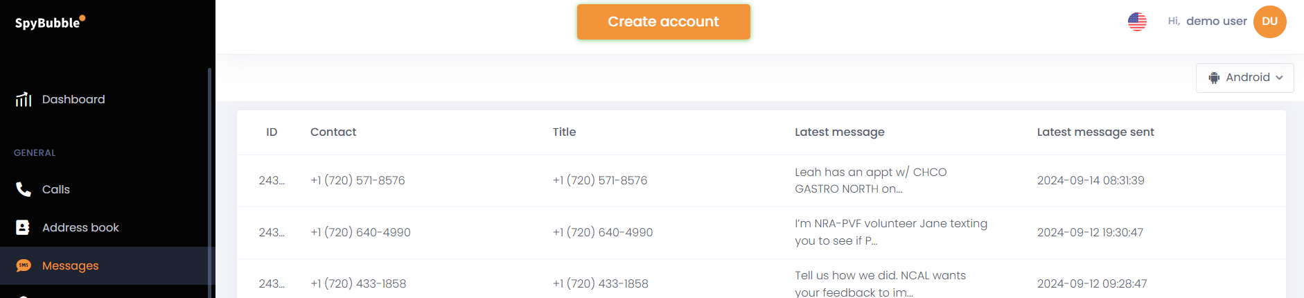The width and height of the screenshot is (1304, 298).
Task: Open the Dashboard bar chart icon
Action: (24, 100)
